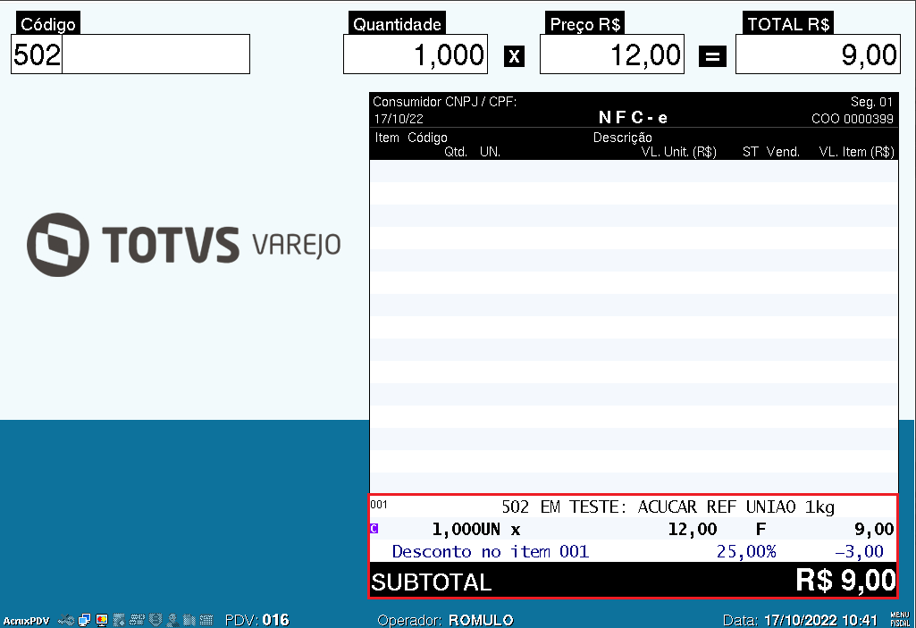The image size is (916, 628).
Task: Click the VL. Unit. (R$) column header
Action: pyautogui.click(x=679, y=152)
